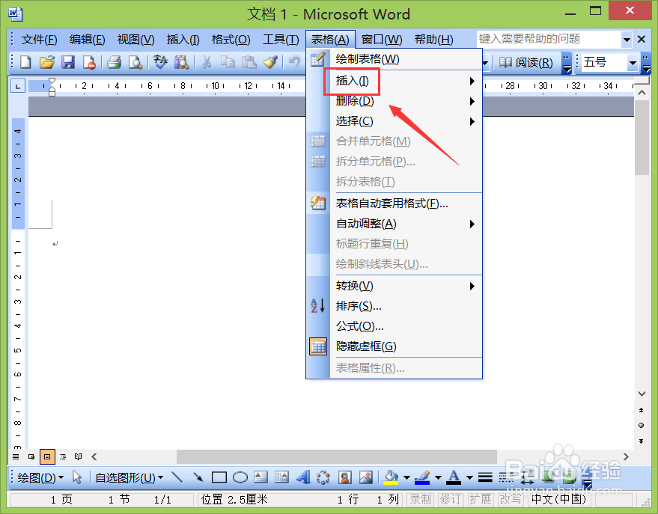Click the Permission document icon next to Save
658x514 pixels.
89,62
